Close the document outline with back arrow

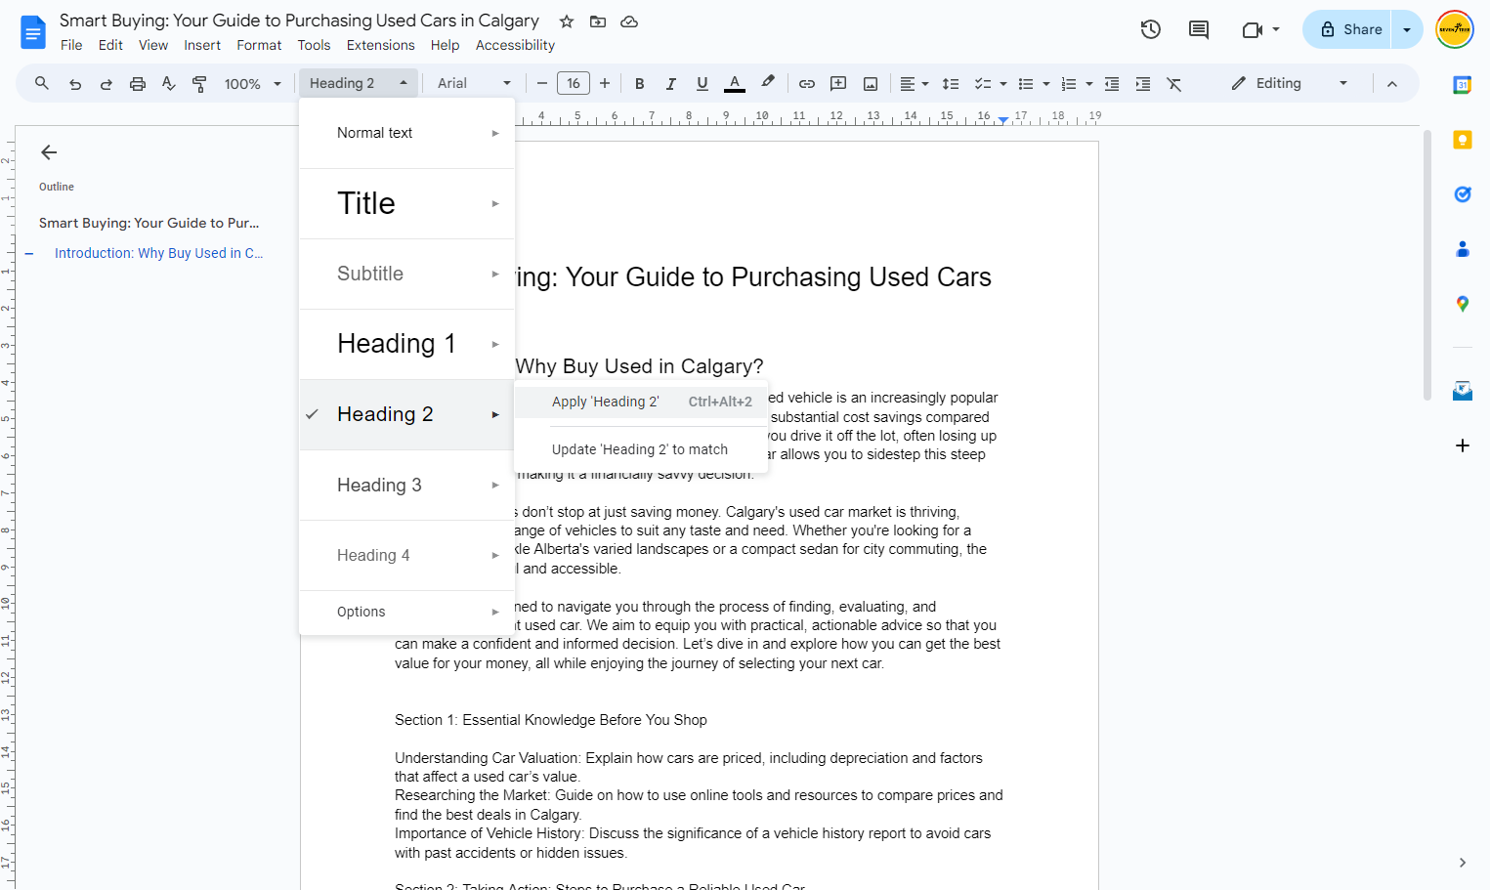pos(49,152)
